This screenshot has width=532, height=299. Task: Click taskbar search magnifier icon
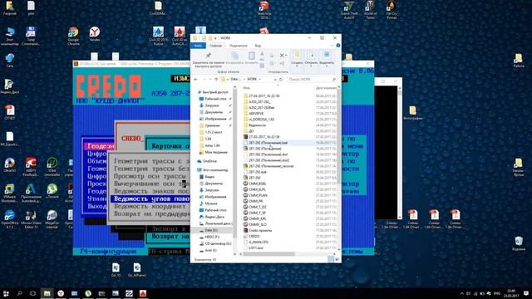coord(19,293)
